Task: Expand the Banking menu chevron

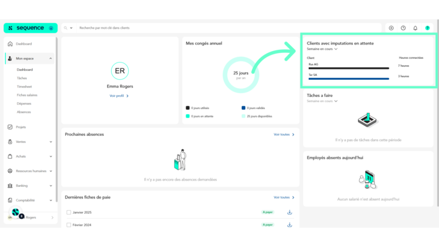Action: click(x=50, y=186)
